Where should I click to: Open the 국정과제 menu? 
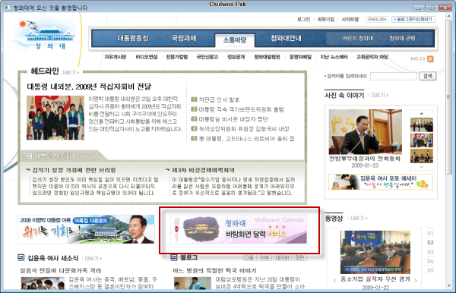(184, 38)
